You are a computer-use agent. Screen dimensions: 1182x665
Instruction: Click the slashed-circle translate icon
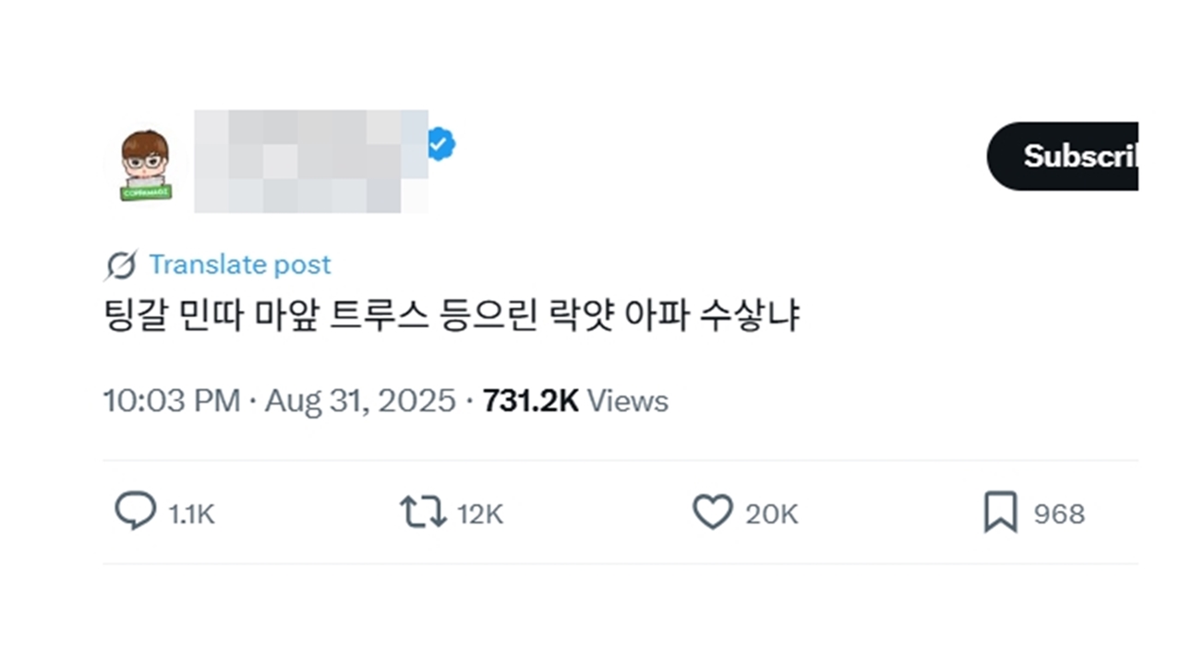pyautogui.click(x=121, y=265)
